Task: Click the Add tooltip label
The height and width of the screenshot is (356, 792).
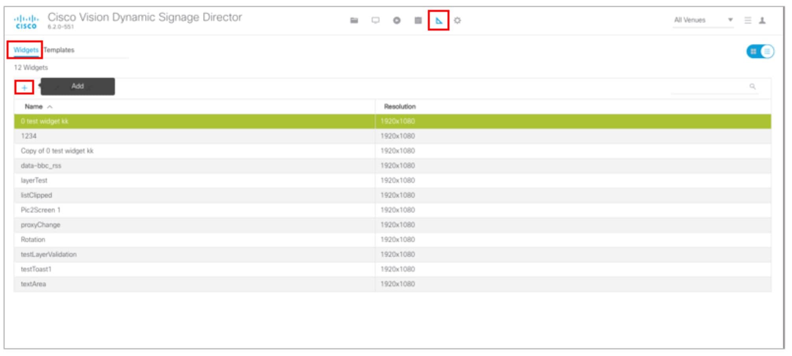Action: point(78,86)
